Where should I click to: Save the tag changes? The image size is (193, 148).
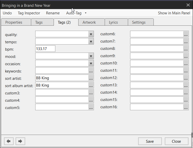click(x=150, y=141)
